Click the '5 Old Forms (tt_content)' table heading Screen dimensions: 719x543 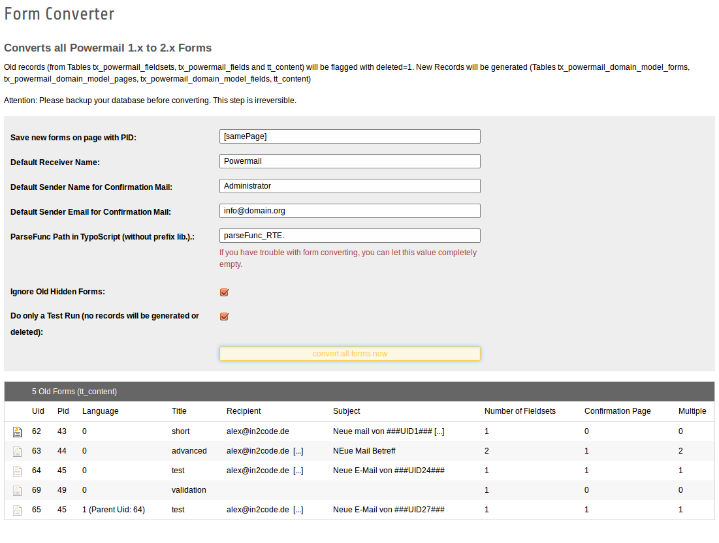tap(74, 392)
